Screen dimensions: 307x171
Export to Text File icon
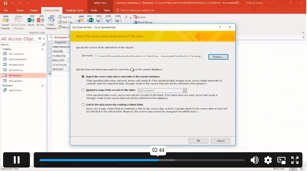pos(99,19)
